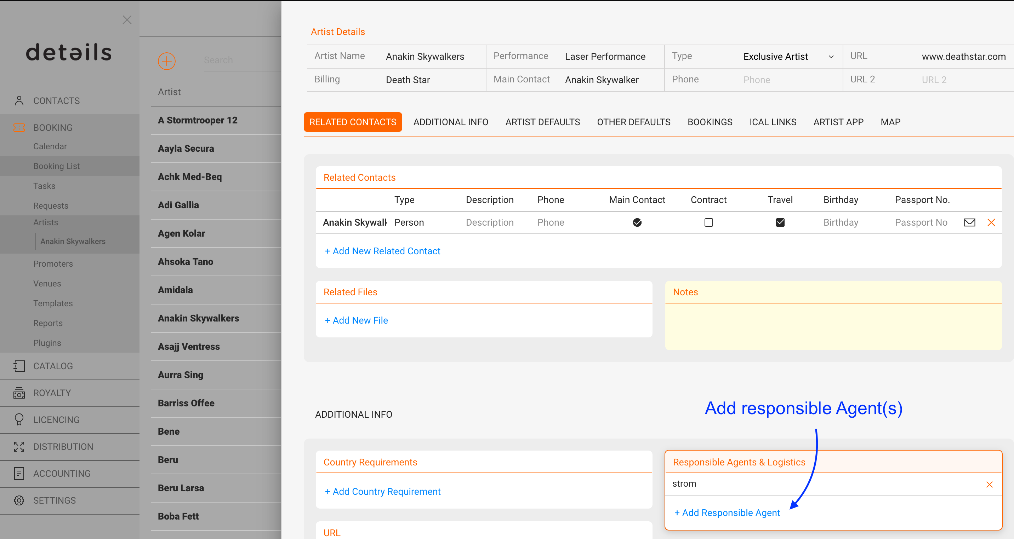Viewport: 1014px width, 539px height.
Task: Click the Artist Name field
Action: 433,57
